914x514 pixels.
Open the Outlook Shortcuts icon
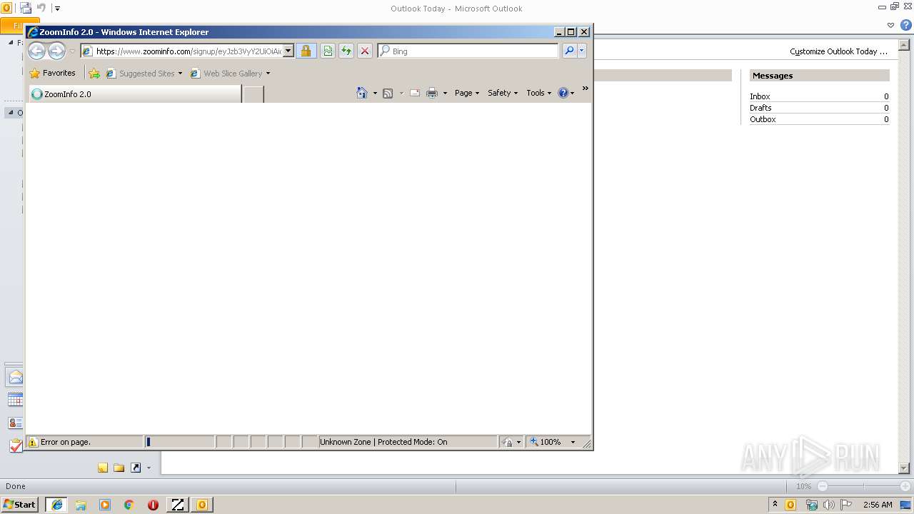136,468
